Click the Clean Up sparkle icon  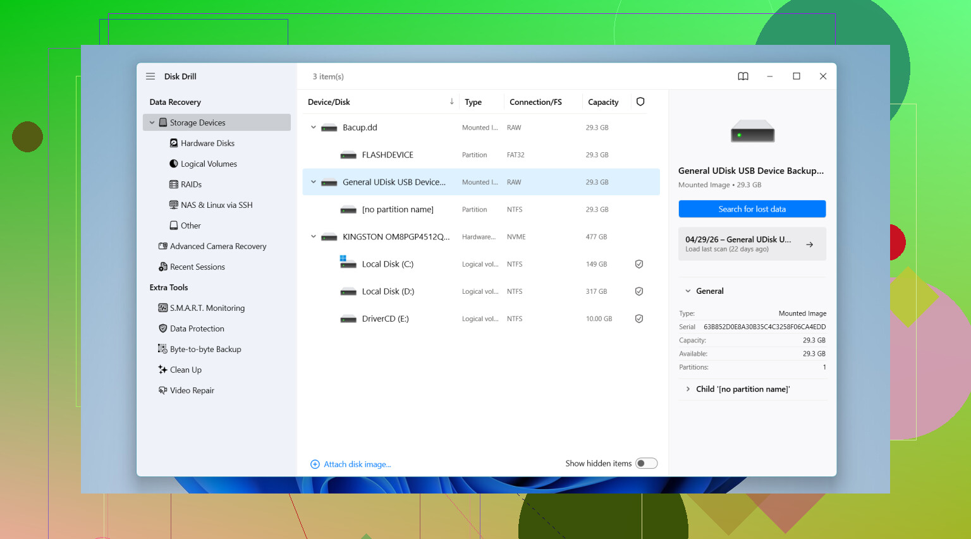[163, 370]
